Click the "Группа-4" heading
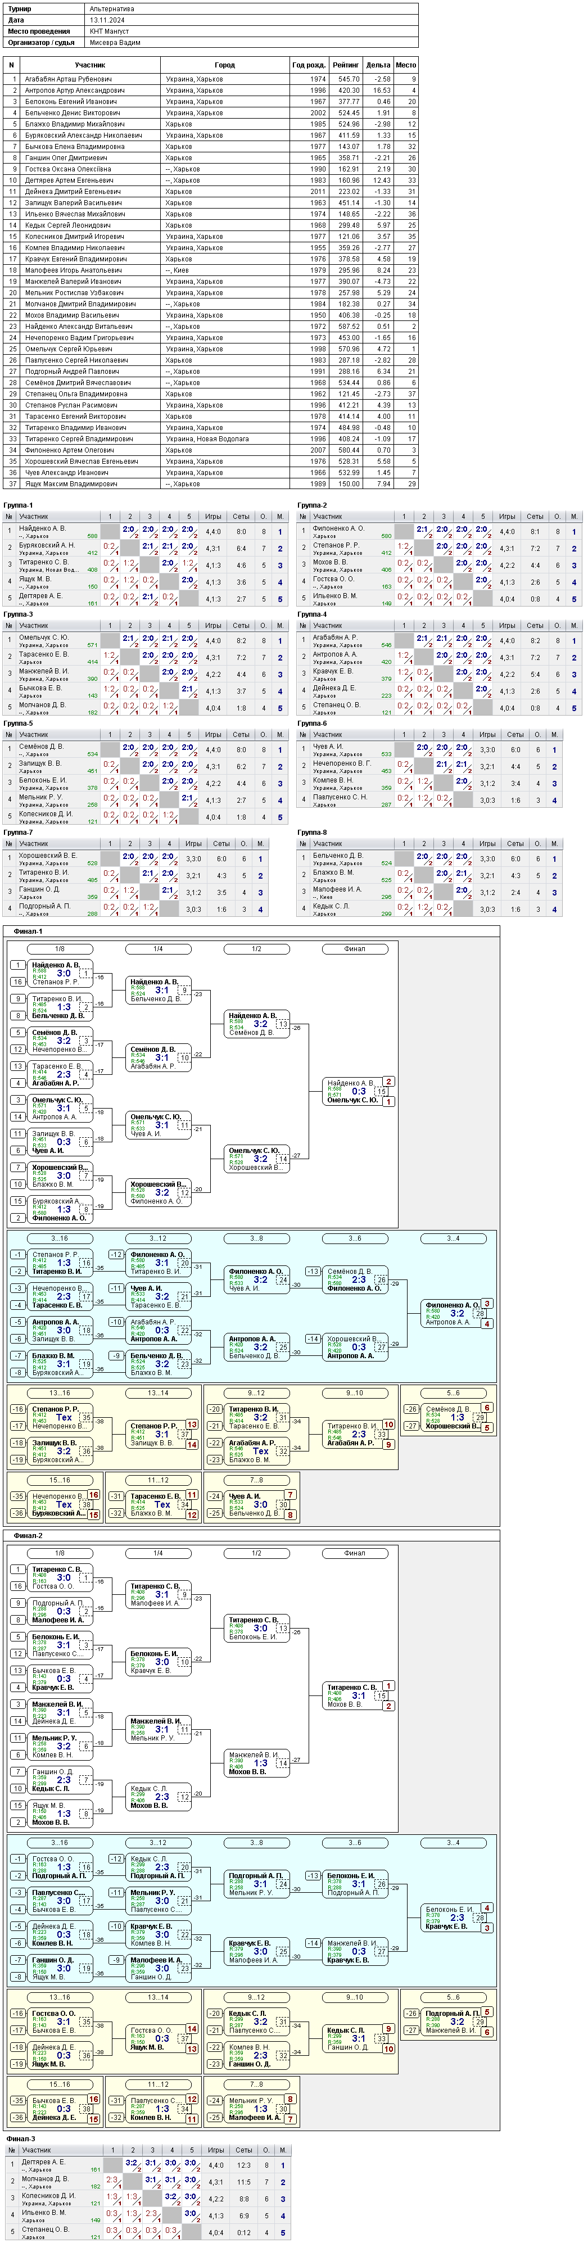 (312, 614)
